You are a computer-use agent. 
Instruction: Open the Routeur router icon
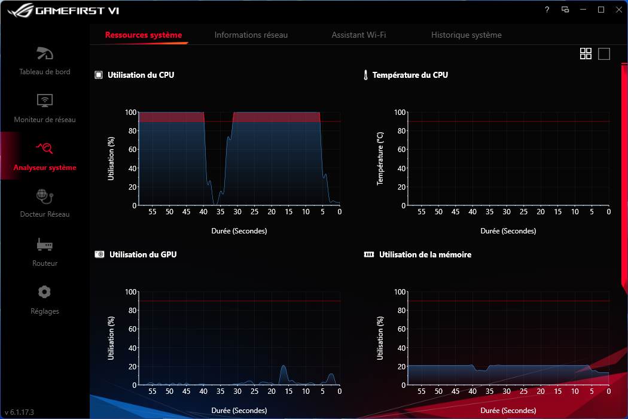[x=44, y=244]
